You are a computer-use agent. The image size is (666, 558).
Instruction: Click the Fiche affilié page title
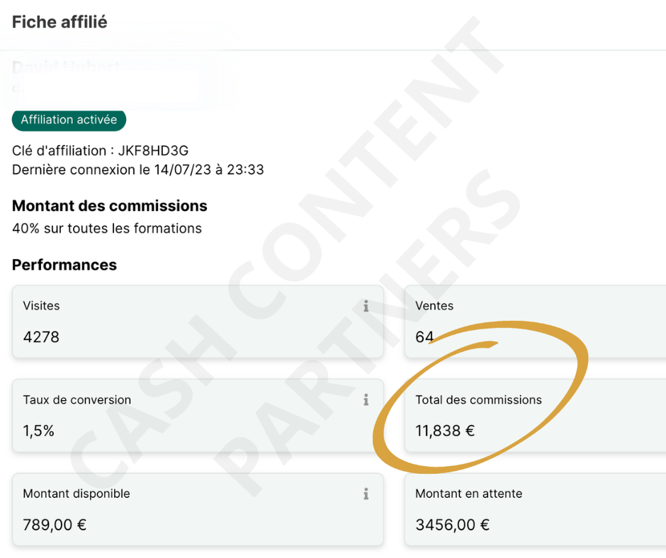(x=60, y=22)
